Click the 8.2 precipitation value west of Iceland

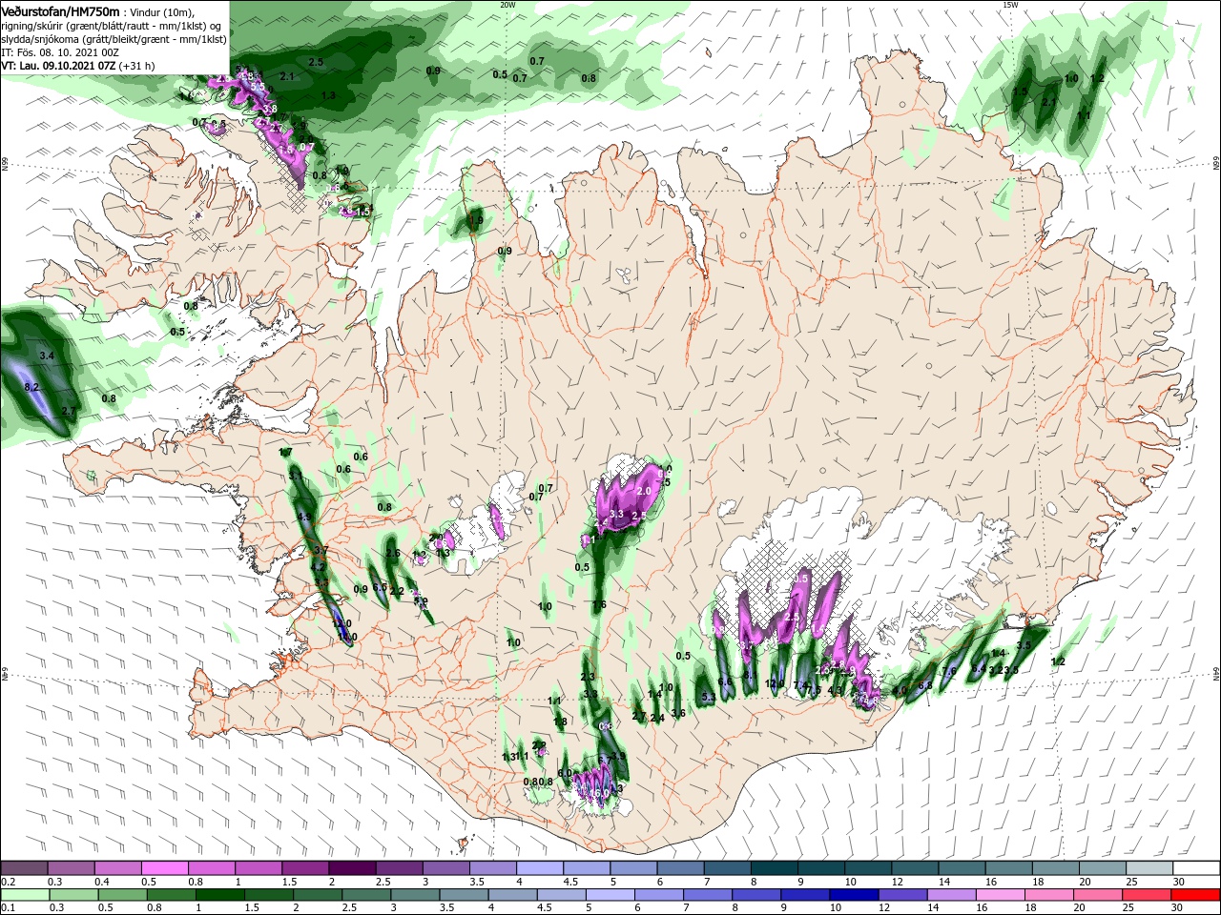(x=31, y=387)
